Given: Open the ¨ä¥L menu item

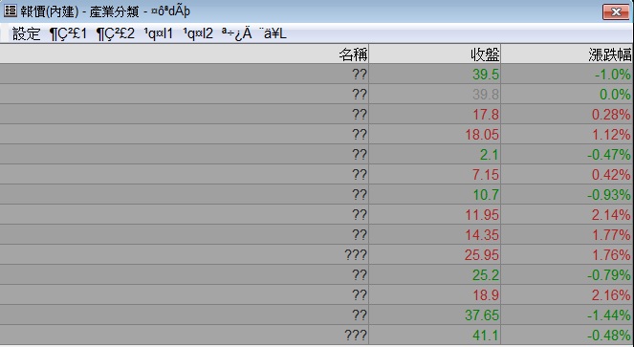Looking at the screenshot, I should pyautogui.click(x=273, y=33).
